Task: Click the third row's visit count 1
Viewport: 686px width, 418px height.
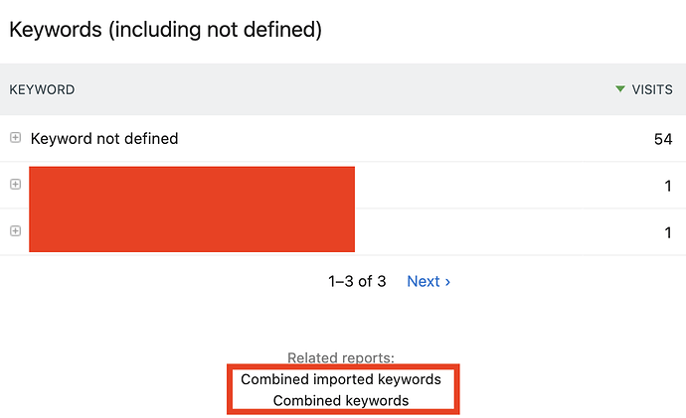Action: pos(668,232)
